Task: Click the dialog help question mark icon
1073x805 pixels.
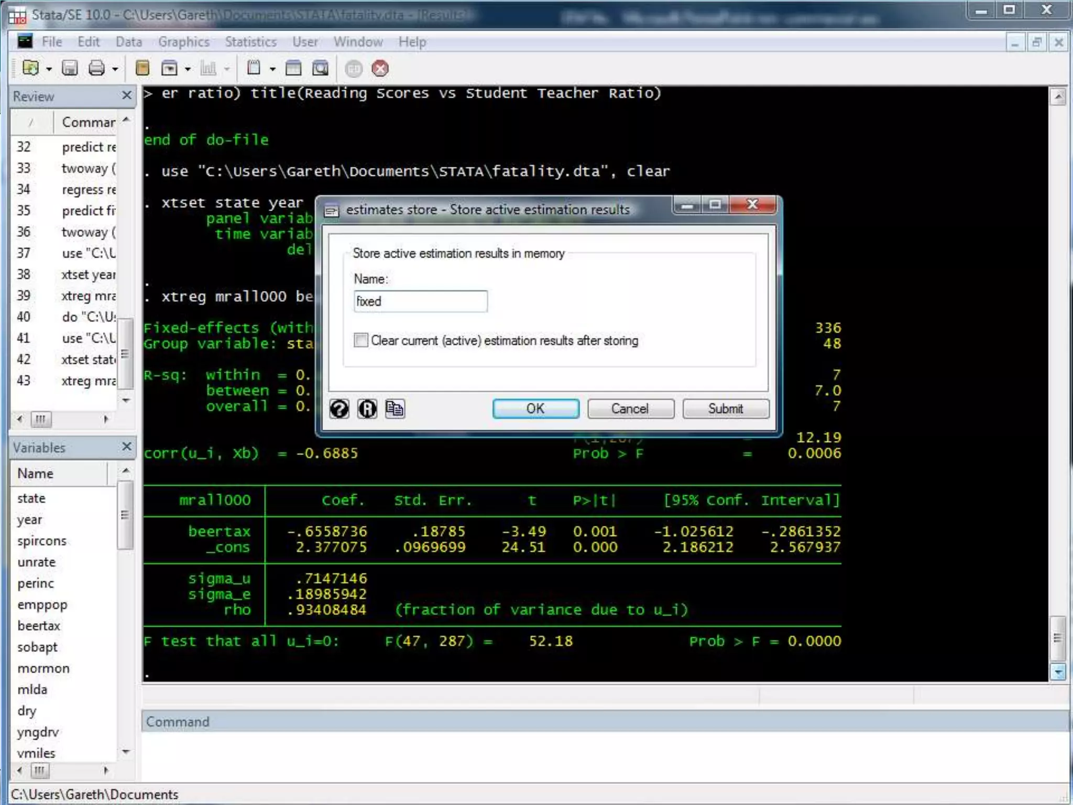Action: tap(339, 409)
